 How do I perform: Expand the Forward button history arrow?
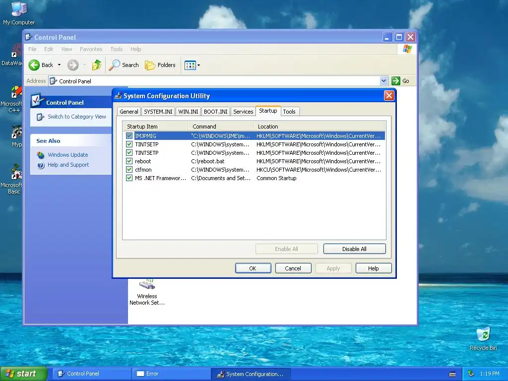tap(84, 65)
